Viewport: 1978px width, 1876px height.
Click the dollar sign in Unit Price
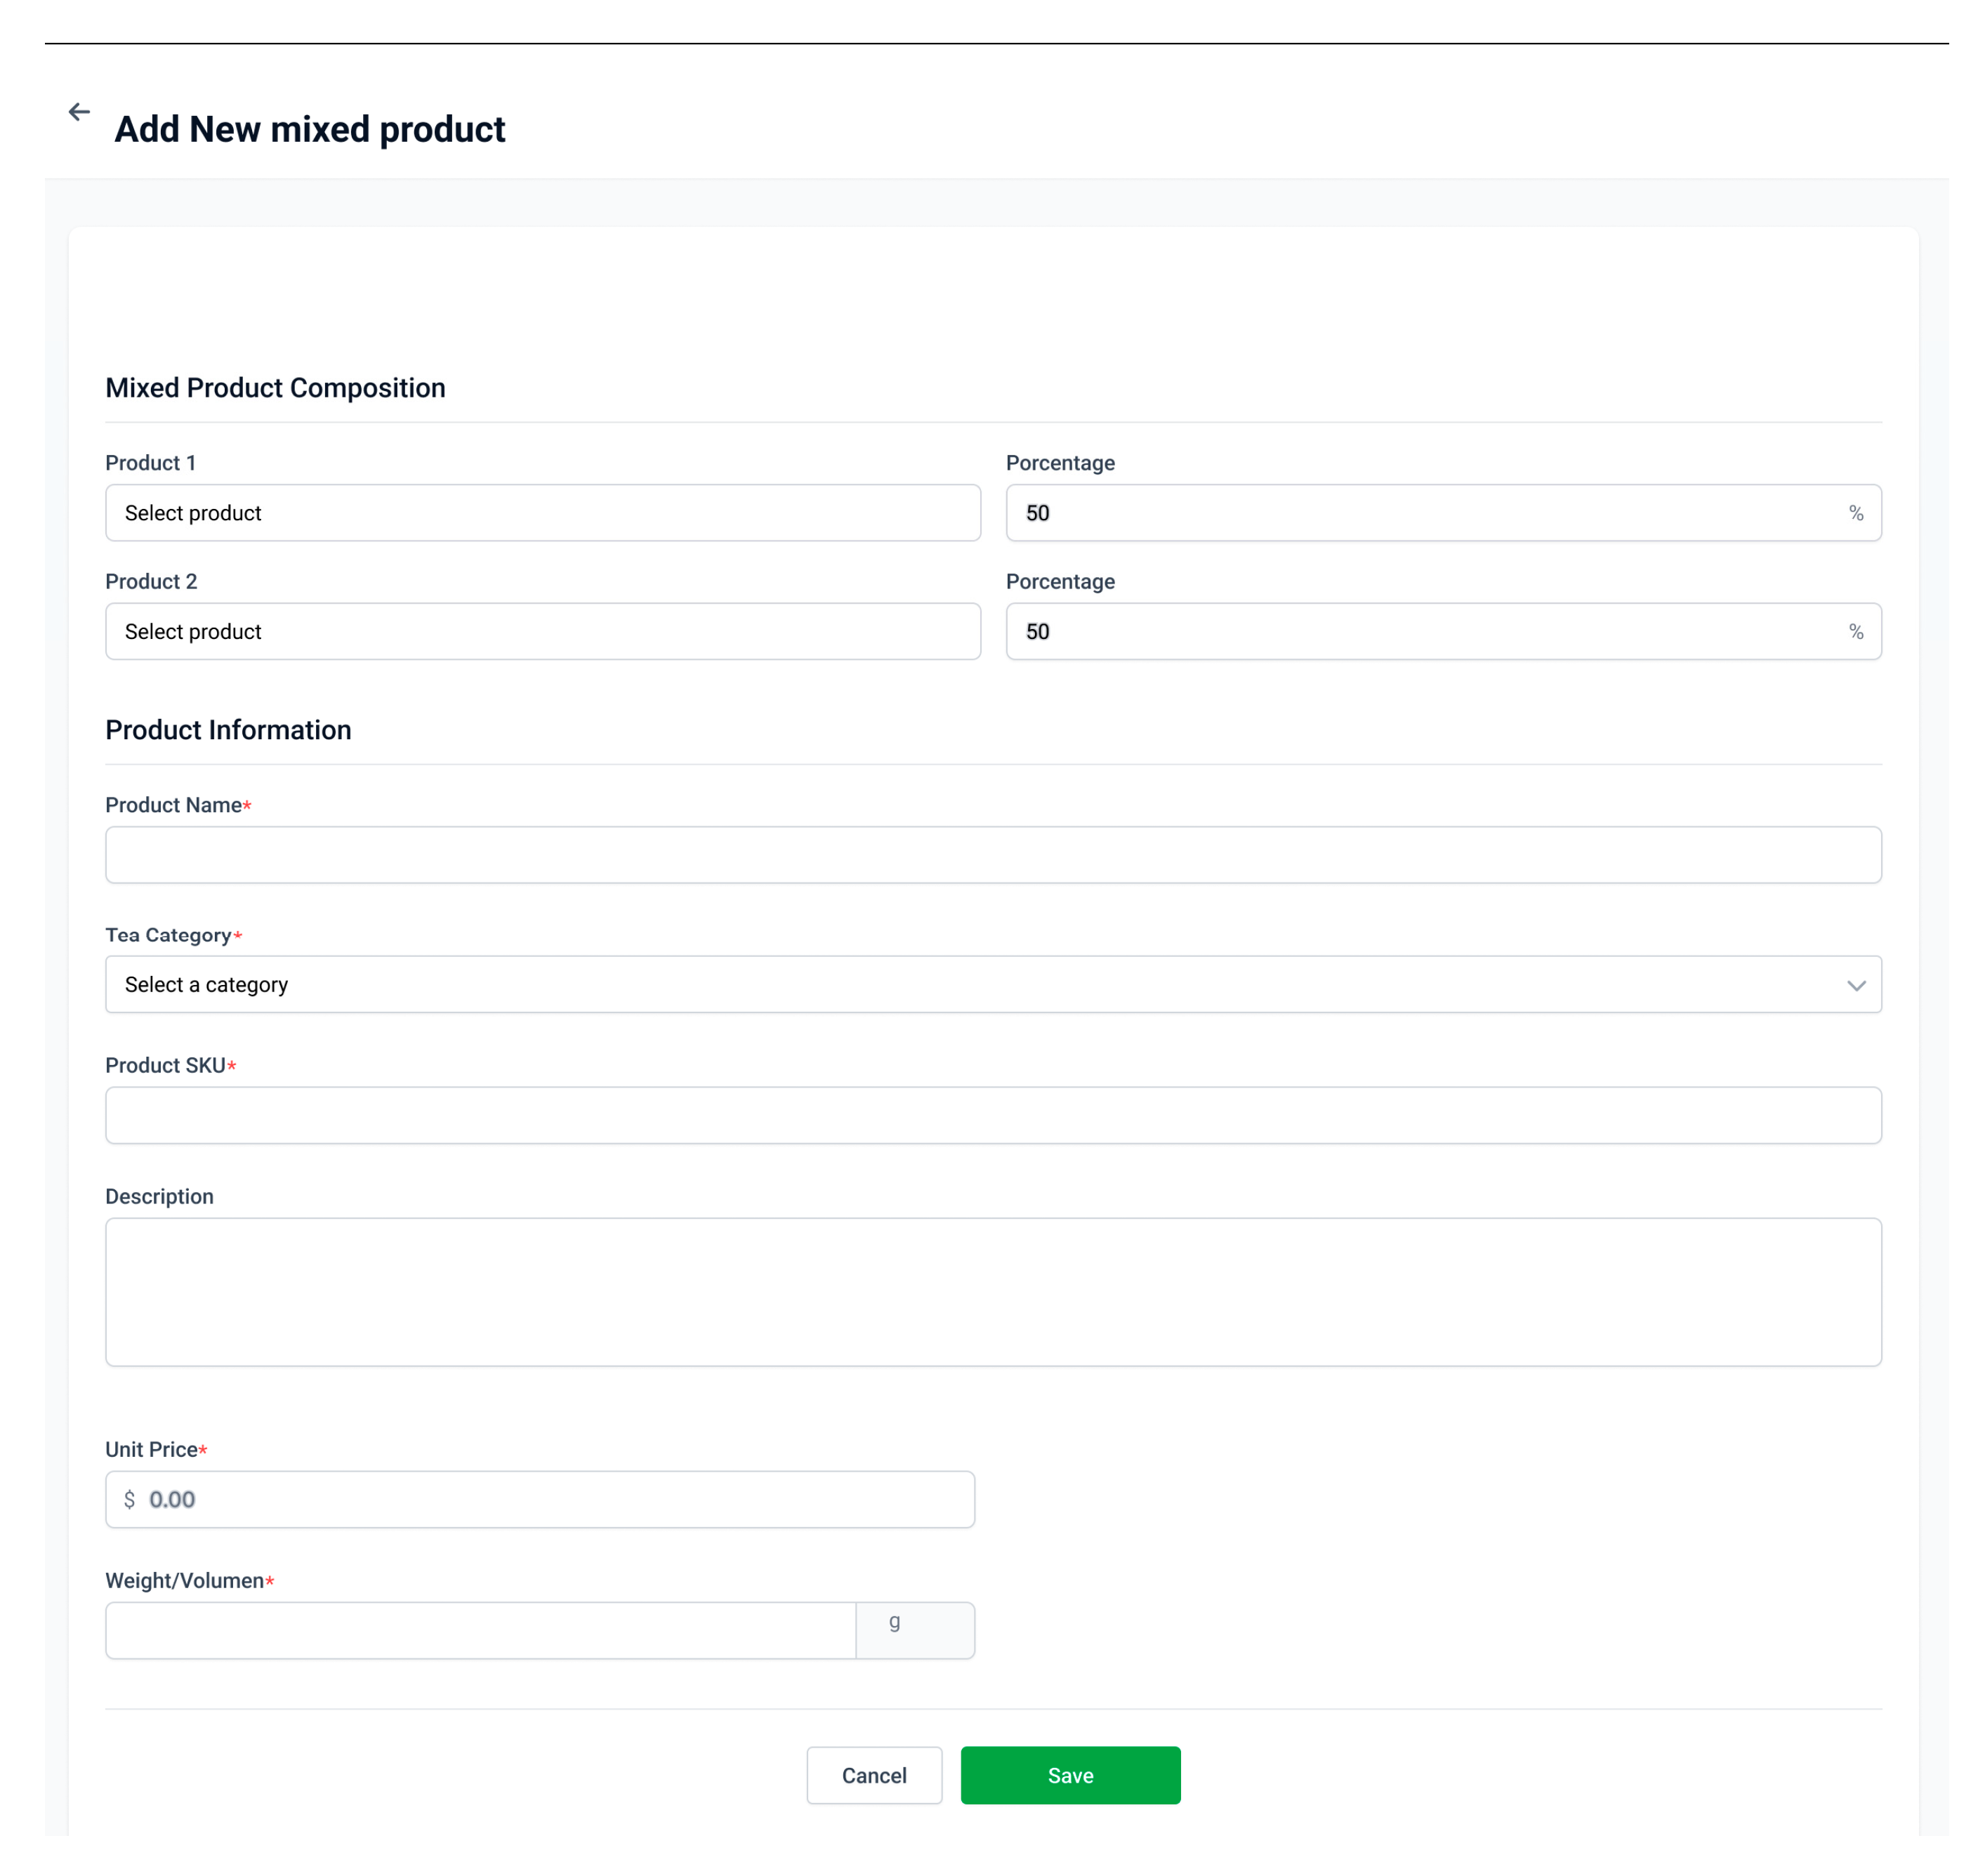(x=129, y=1499)
